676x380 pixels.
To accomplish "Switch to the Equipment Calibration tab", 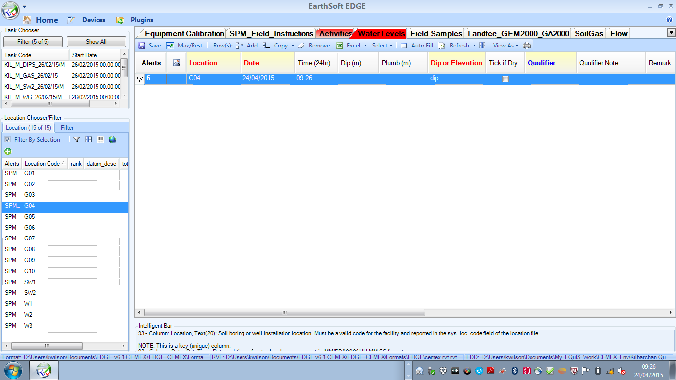I will click(x=184, y=34).
